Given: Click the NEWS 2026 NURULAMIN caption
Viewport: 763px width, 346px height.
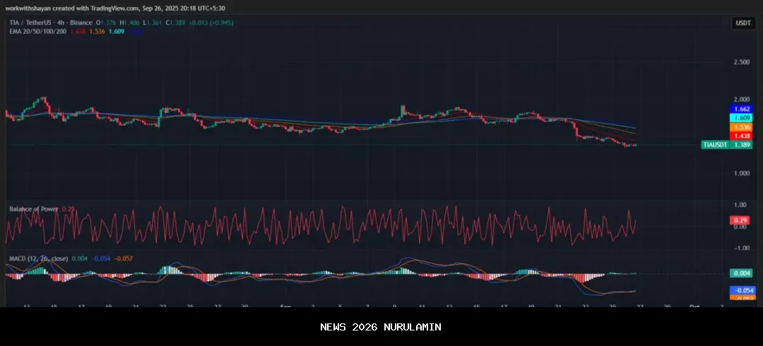Looking at the screenshot, I should (x=381, y=327).
